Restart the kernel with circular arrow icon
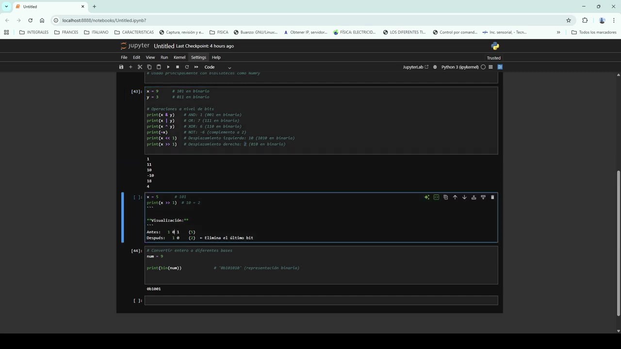The width and height of the screenshot is (621, 349). coord(187,67)
